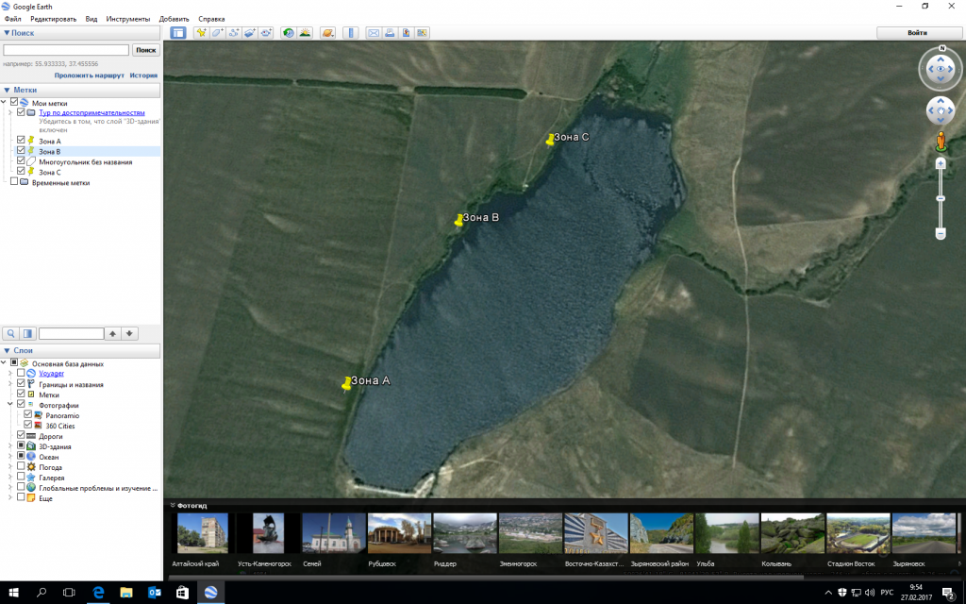Hide the sidebar using toolbar button
Viewport: 966px width, 604px height.
[177, 33]
